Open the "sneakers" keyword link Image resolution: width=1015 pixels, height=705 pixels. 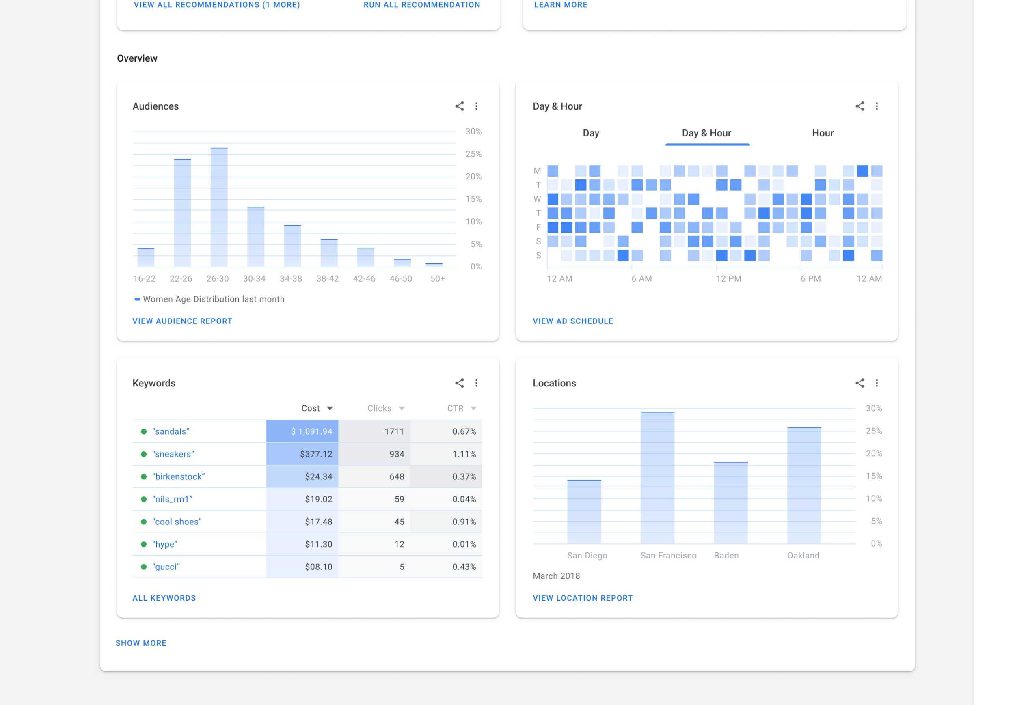pos(173,454)
